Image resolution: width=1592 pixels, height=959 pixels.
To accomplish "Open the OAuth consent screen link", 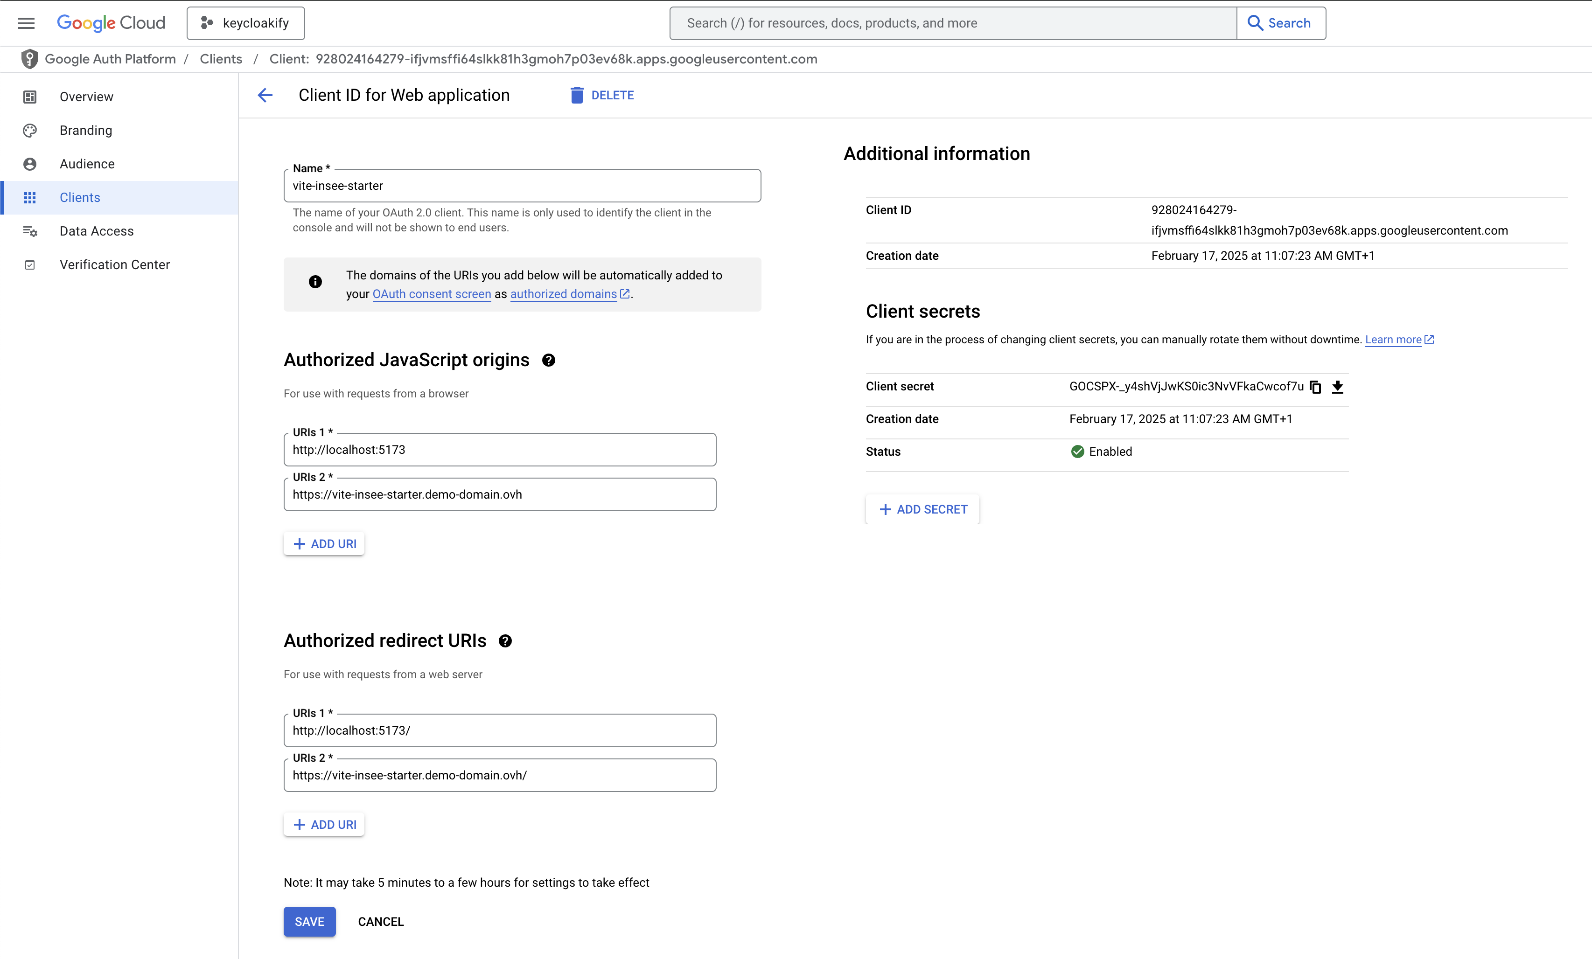I will [x=432, y=294].
